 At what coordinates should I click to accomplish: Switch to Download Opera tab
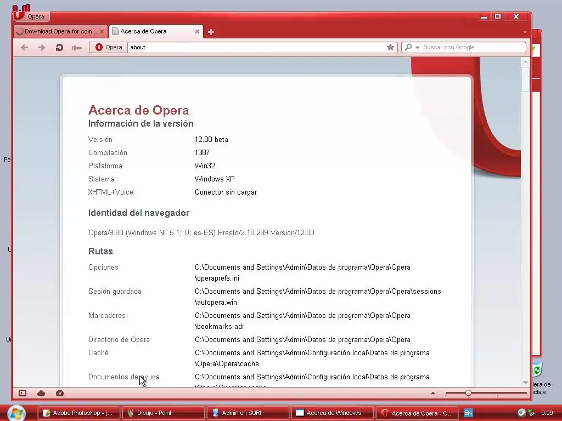(x=60, y=31)
